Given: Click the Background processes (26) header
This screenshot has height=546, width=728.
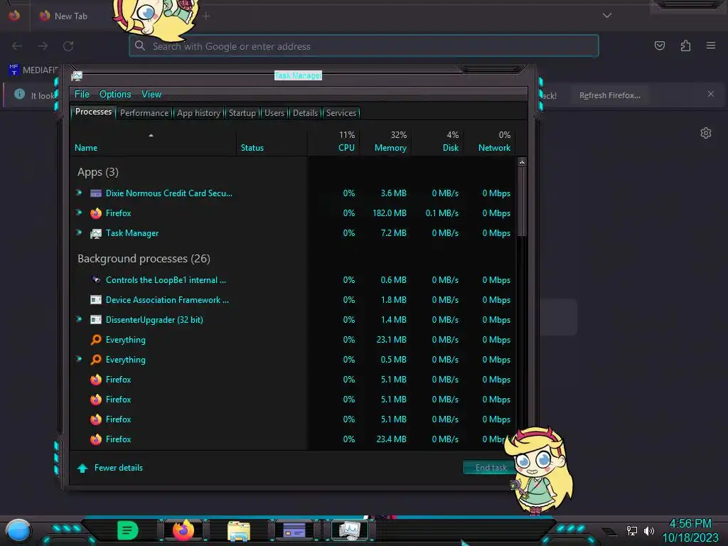Looking at the screenshot, I should click(x=144, y=259).
